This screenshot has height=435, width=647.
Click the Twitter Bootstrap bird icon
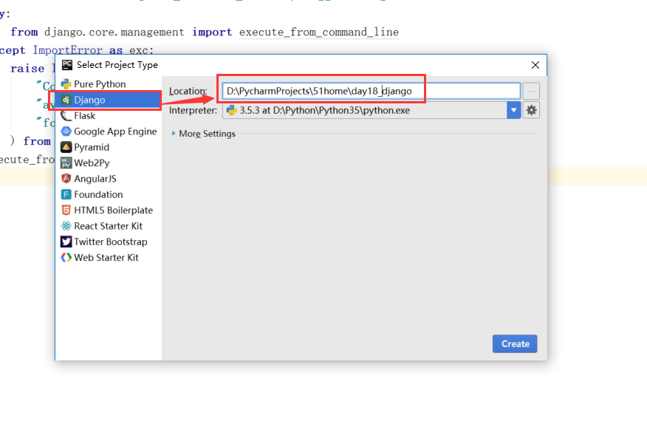[x=66, y=242]
